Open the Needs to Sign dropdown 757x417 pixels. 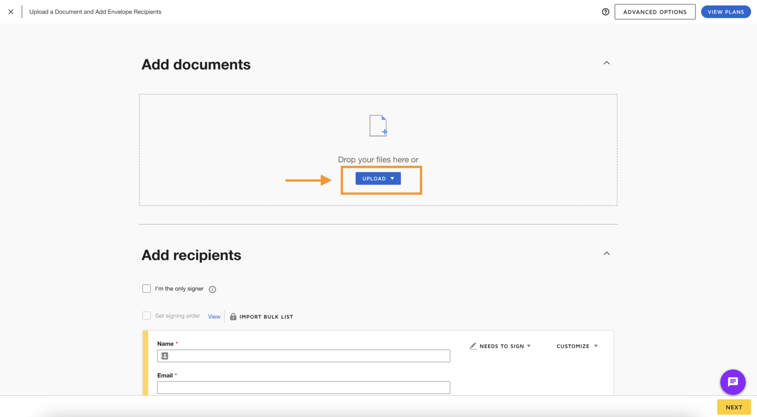(501, 346)
